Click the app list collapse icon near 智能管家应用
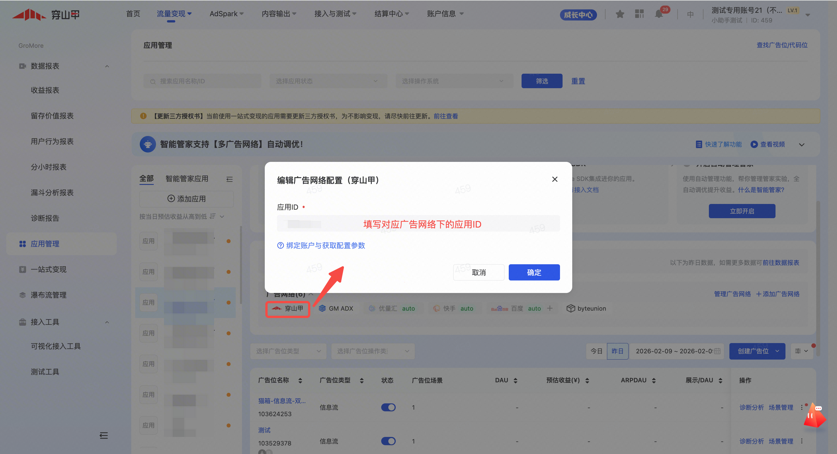Screen dimensions: 837x454 coord(229,179)
